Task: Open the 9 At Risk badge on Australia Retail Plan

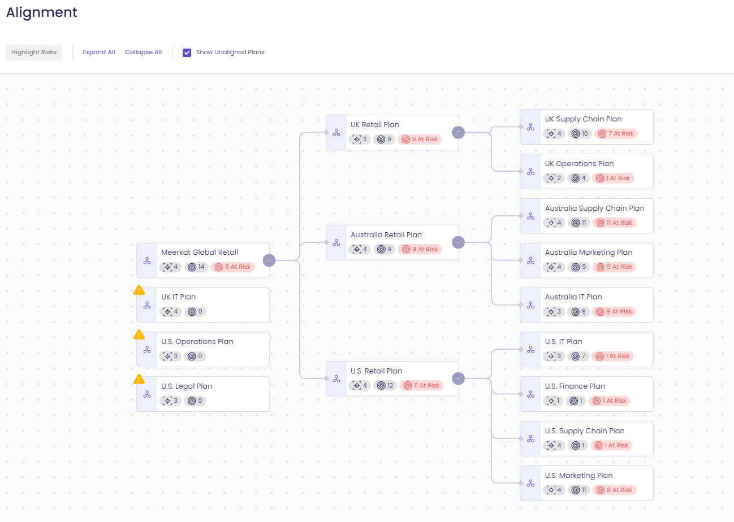Action: (x=420, y=249)
